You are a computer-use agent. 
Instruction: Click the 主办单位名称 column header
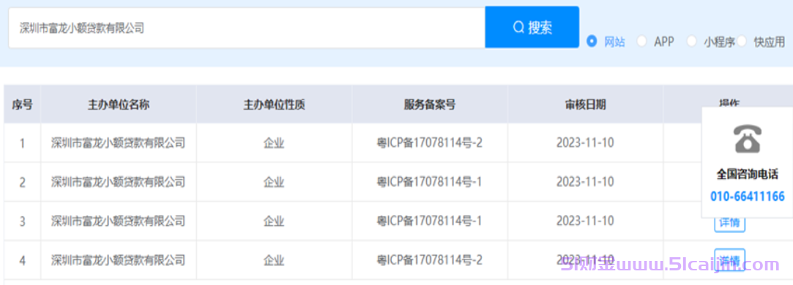tap(119, 104)
